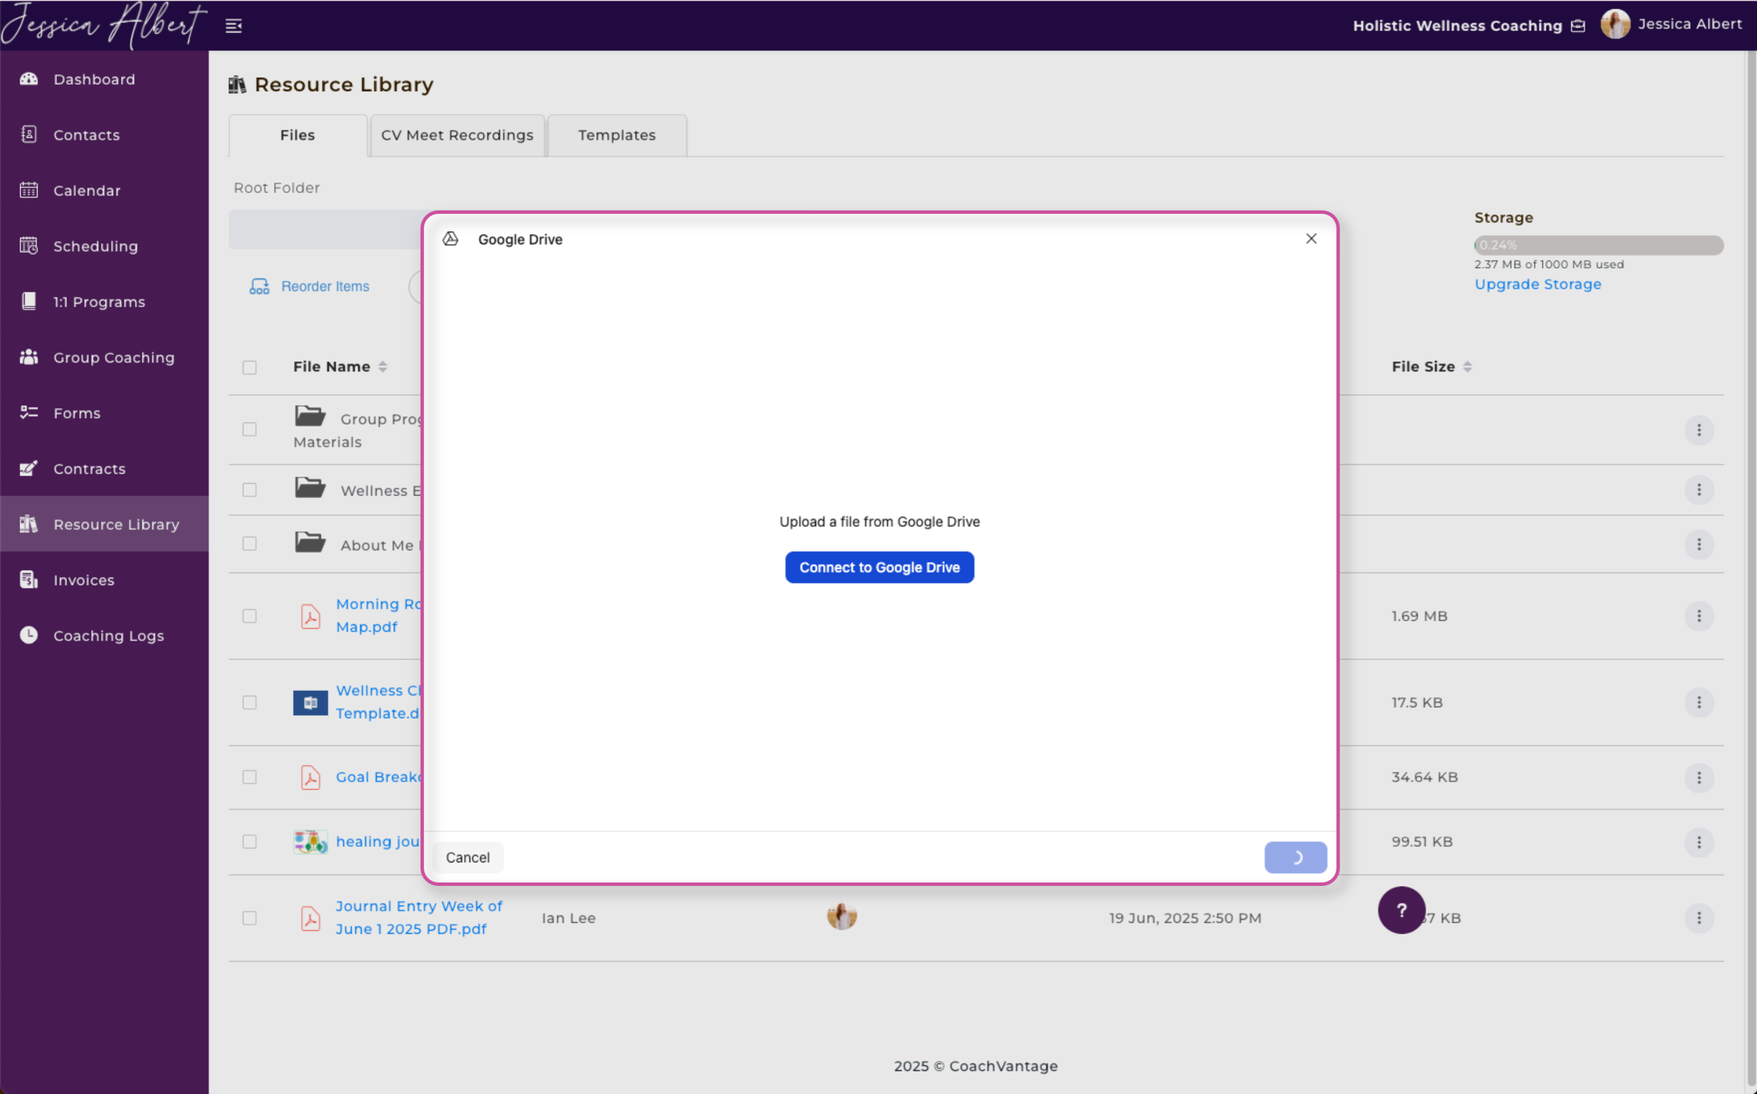Screen dimensions: 1757x1094
Task: Toggle the select-all files checkbox
Action: (x=250, y=368)
